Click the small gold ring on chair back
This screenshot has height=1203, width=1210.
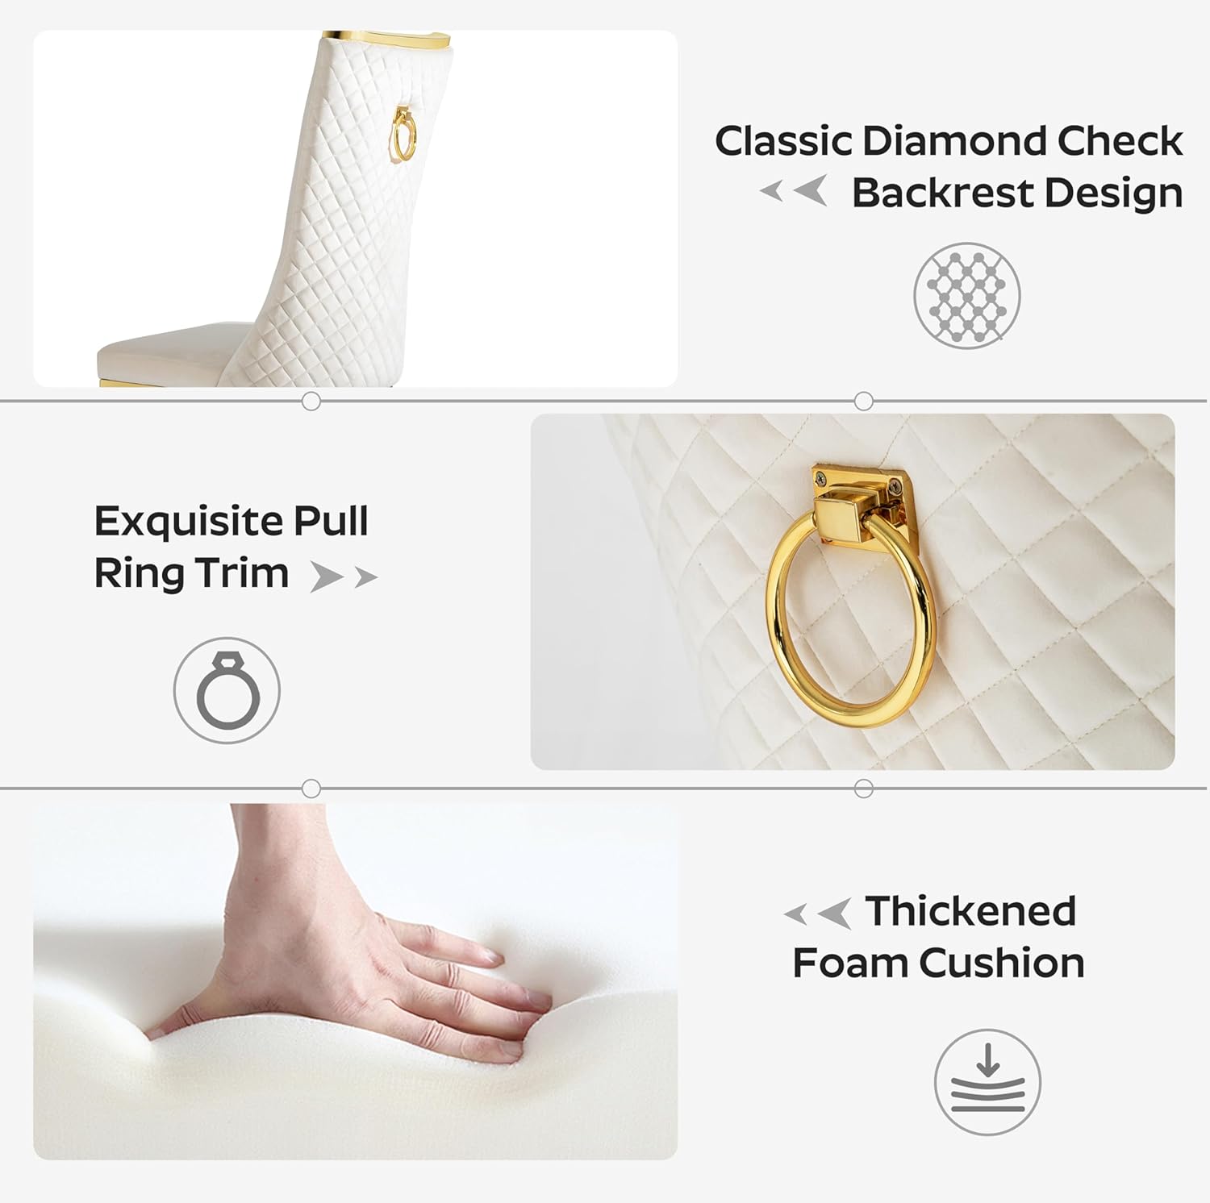click(403, 135)
